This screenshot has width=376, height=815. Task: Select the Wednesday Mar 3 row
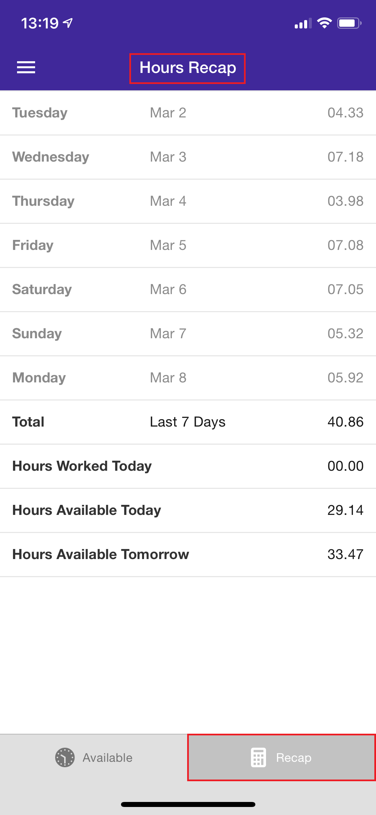click(x=188, y=157)
